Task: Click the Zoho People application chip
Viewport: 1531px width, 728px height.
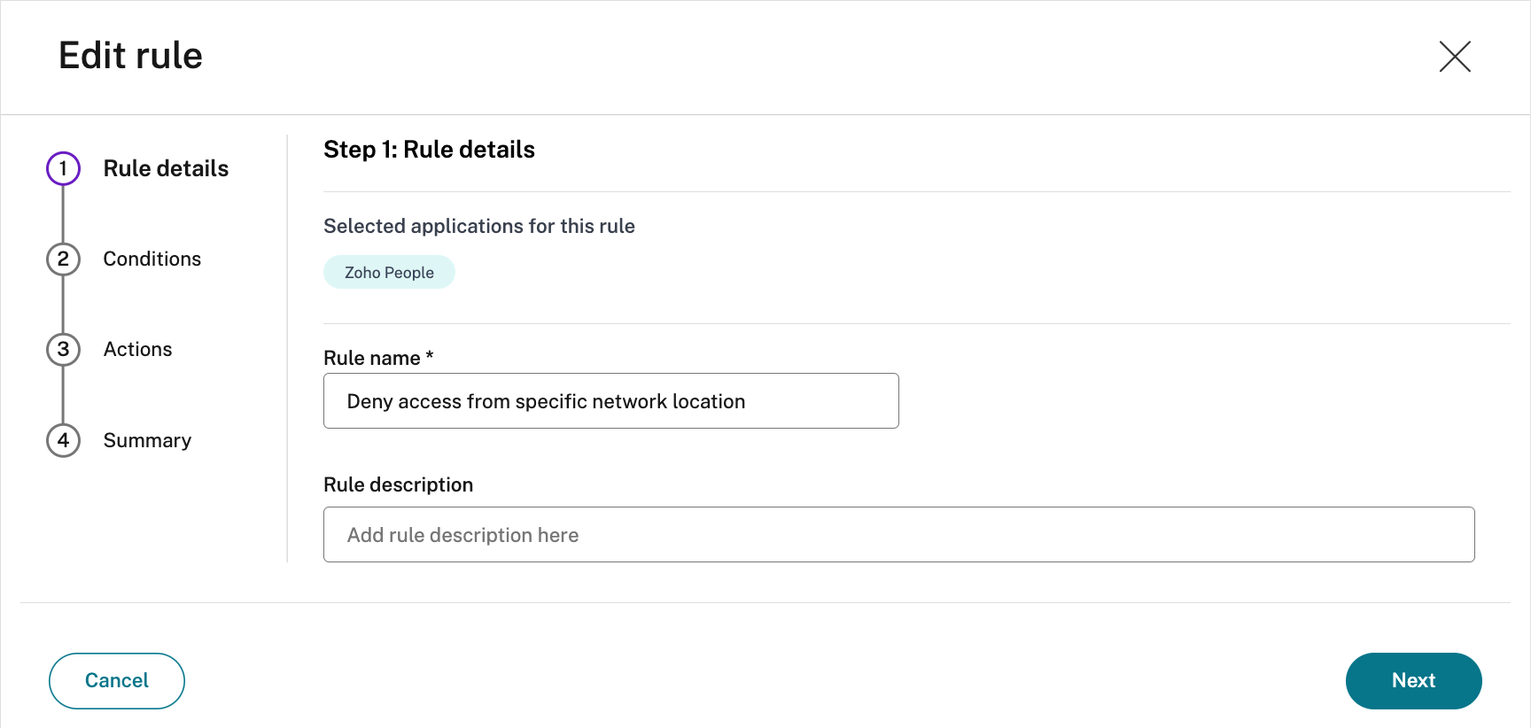Action: click(x=389, y=273)
